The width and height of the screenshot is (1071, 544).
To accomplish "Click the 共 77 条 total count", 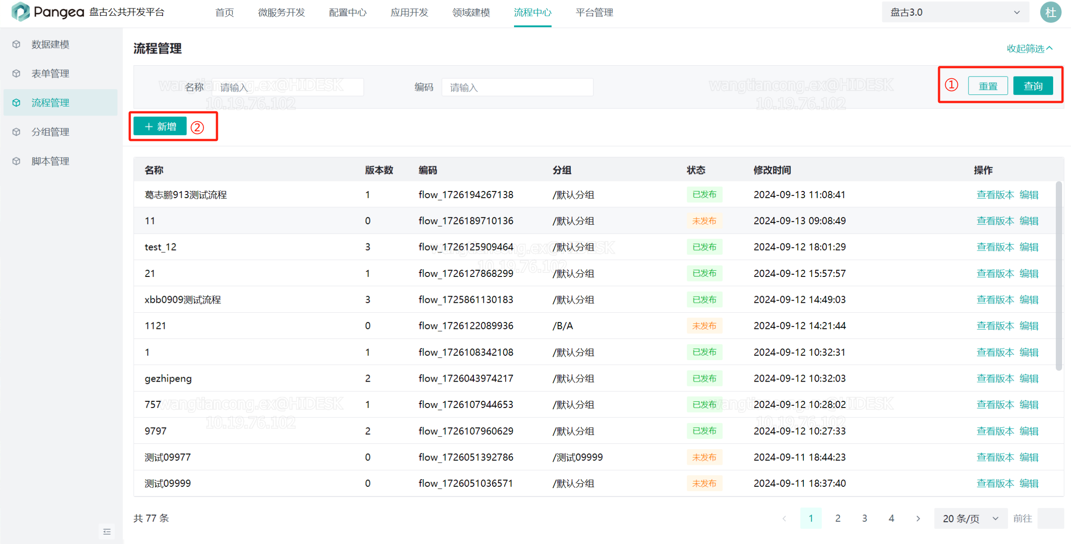I will coord(151,518).
